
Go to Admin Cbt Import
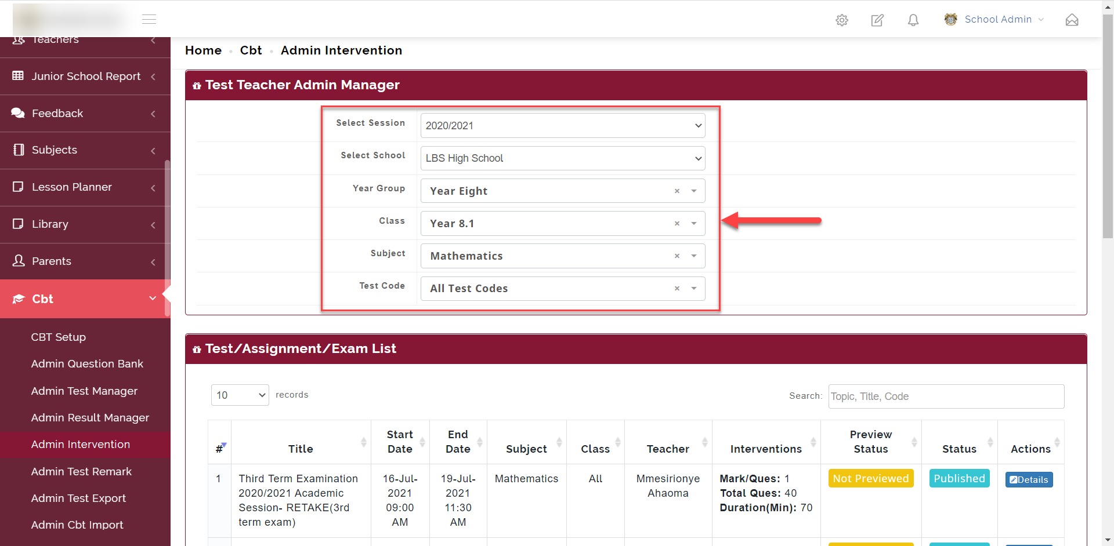(77, 525)
